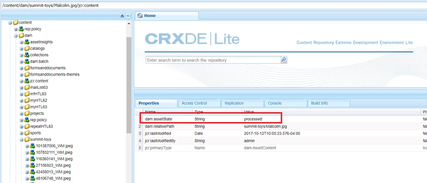
Task: Open the Replication tab
Action: tap(242, 103)
